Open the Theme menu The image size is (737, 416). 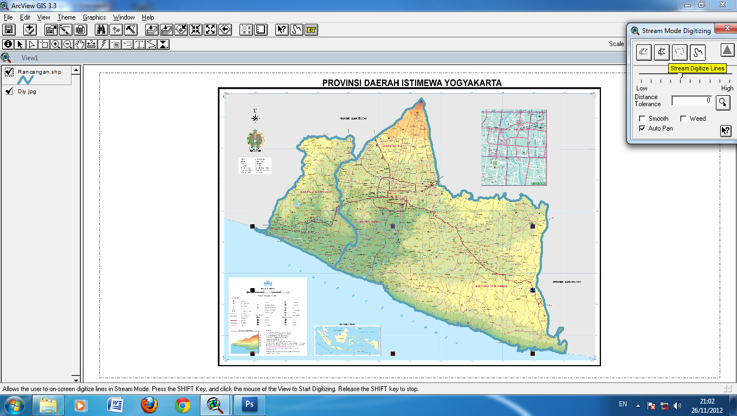click(x=66, y=17)
